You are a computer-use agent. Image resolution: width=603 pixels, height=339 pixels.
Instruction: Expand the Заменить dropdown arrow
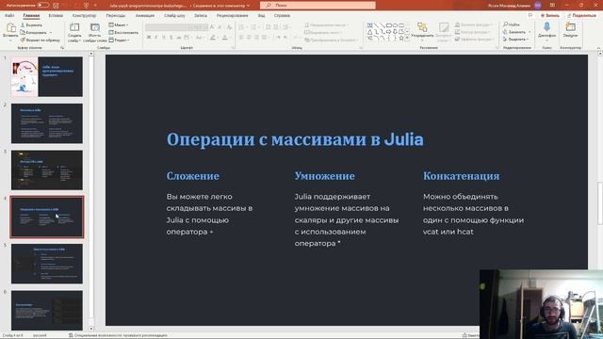click(x=530, y=32)
